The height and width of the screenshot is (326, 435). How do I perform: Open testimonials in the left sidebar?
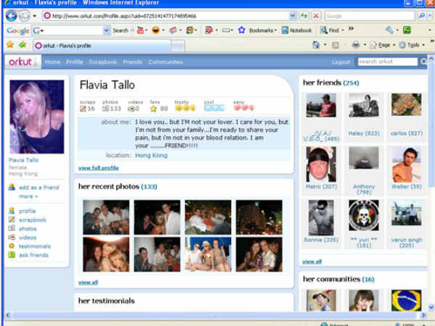tap(34, 246)
